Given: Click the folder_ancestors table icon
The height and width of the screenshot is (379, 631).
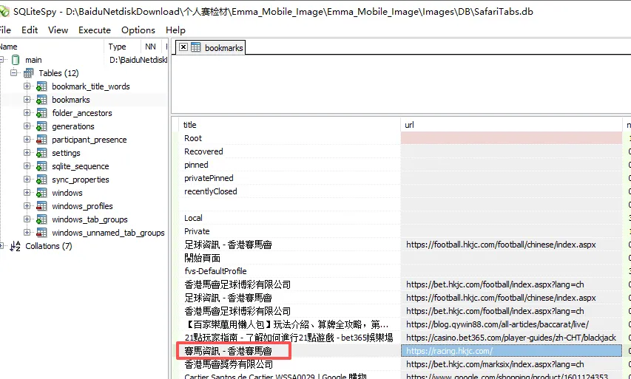Looking at the screenshot, I should pos(41,113).
